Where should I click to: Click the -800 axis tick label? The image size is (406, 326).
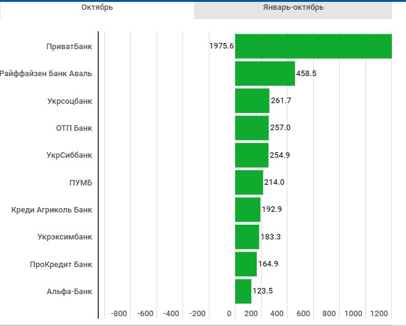119,314
